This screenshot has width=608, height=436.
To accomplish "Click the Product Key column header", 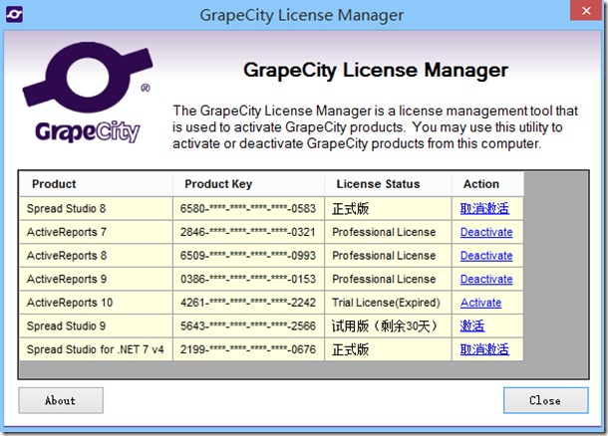I will pyautogui.click(x=248, y=184).
